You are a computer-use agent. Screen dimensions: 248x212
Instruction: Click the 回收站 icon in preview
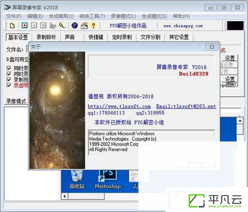(x=77, y=179)
